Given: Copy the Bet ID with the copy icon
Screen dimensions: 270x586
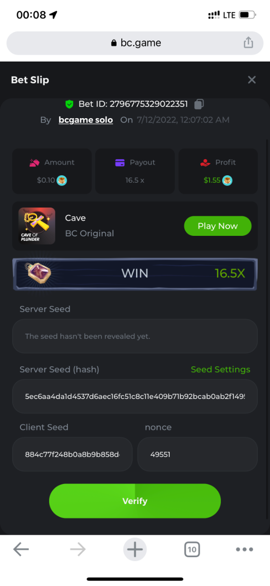Looking at the screenshot, I should coord(199,104).
